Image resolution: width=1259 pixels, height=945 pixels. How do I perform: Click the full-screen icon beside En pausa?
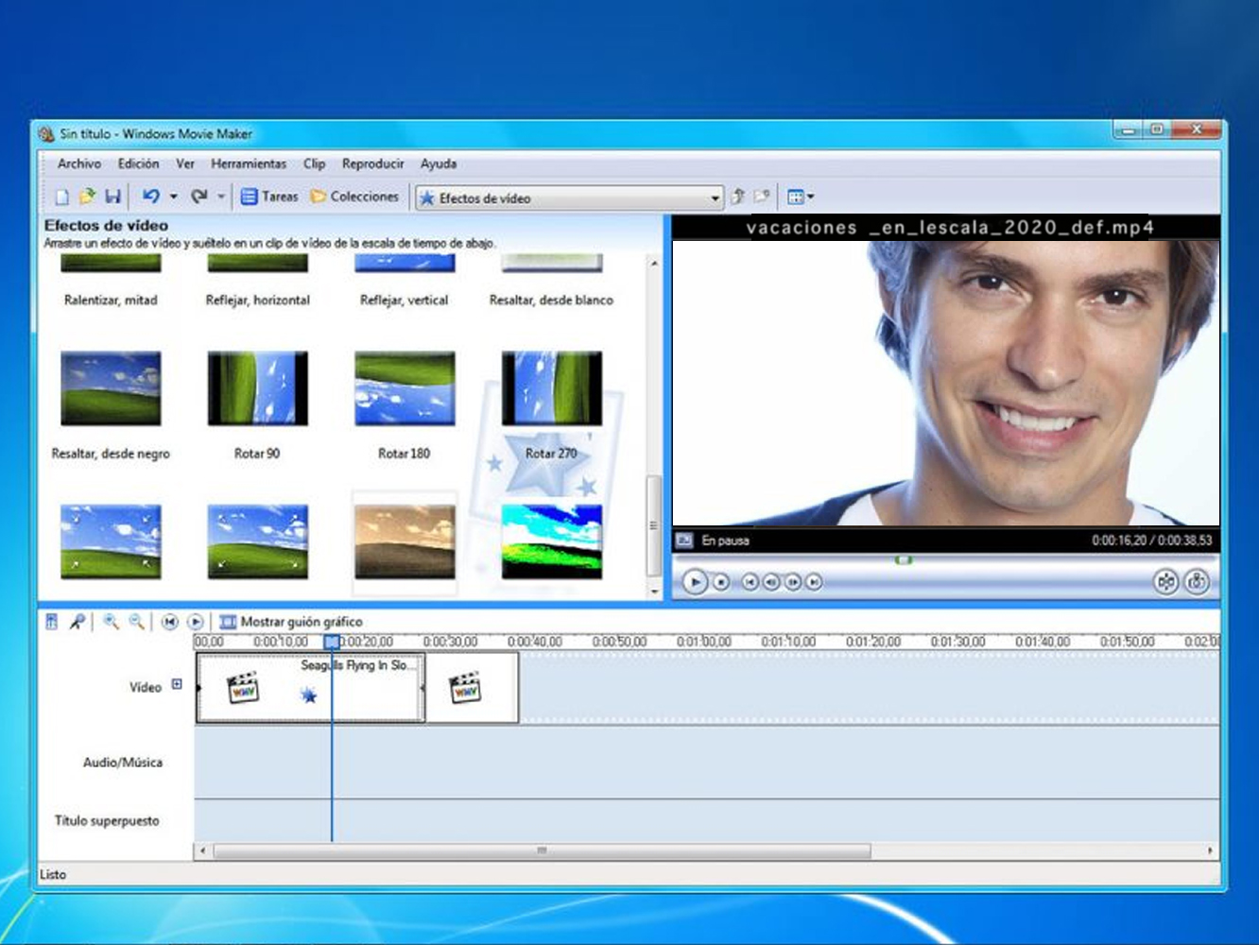683,541
